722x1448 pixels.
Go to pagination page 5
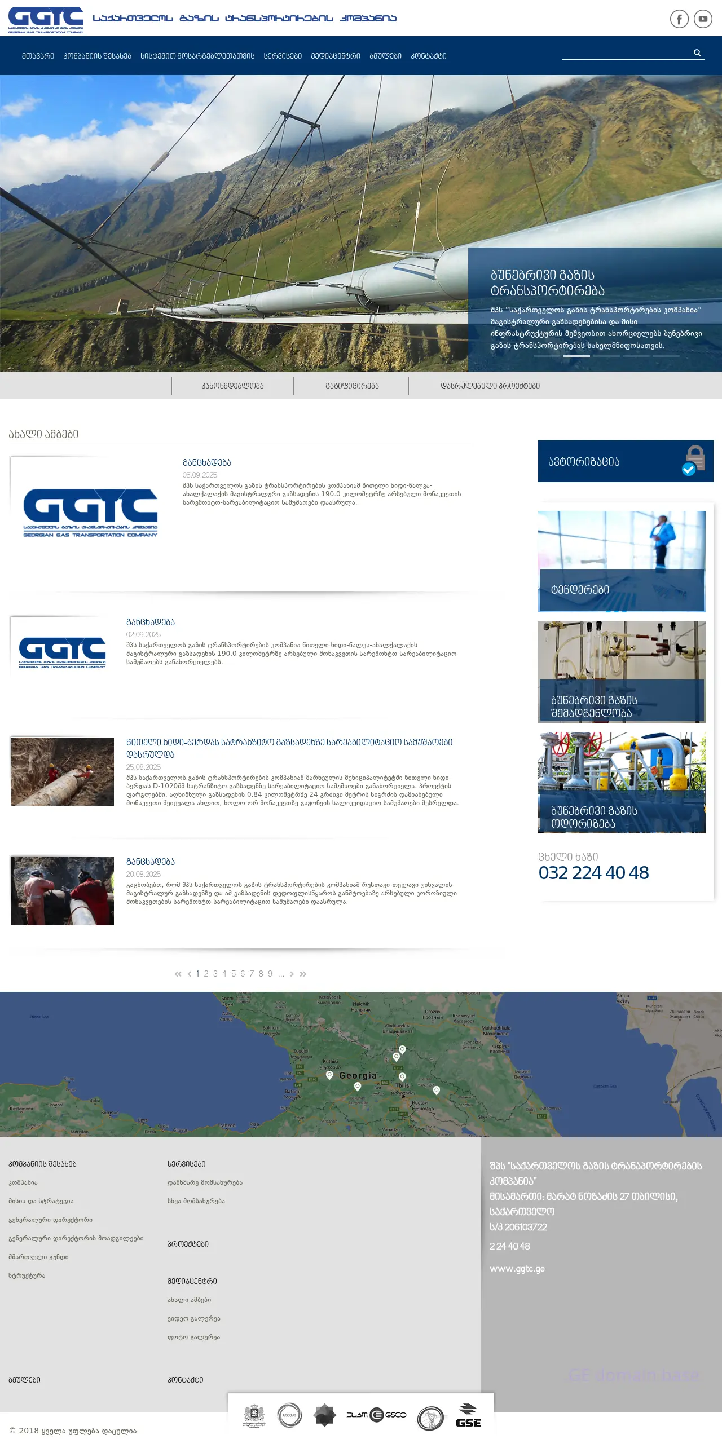[234, 974]
